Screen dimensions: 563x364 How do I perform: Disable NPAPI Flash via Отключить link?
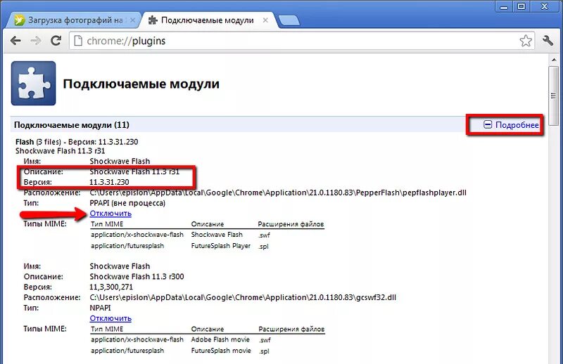pyautogui.click(x=110, y=318)
